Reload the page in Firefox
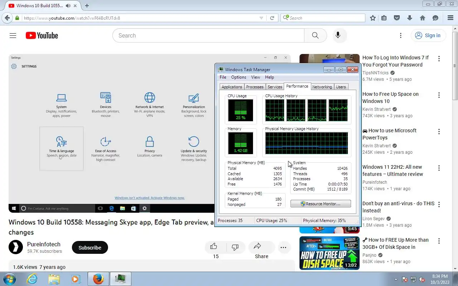Screen dimensions: 458x286 tap(272, 18)
